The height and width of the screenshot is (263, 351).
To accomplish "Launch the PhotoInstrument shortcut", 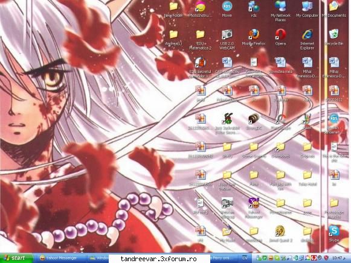I will click(x=200, y=9).
